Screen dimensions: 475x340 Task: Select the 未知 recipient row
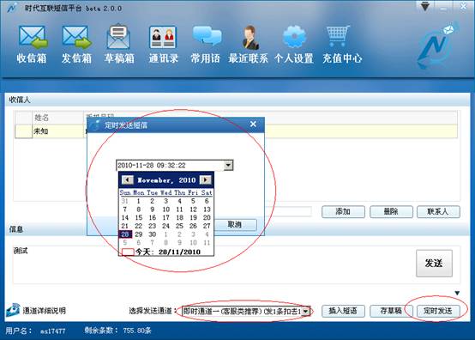coord(237,131)
